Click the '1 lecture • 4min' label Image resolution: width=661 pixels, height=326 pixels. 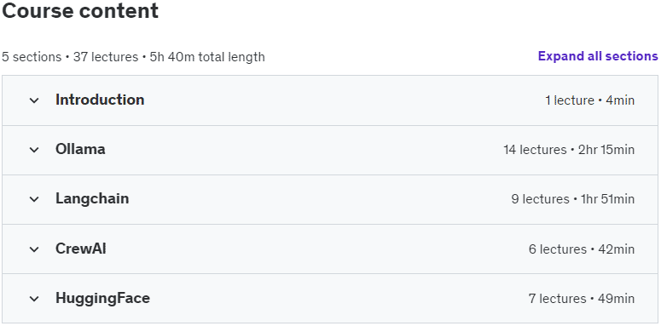coord(589,100)
